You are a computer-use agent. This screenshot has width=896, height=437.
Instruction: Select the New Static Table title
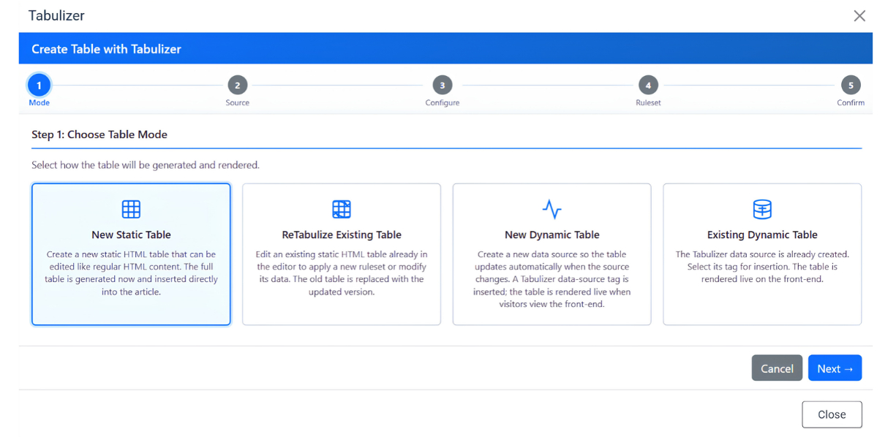tap(131, 235)
